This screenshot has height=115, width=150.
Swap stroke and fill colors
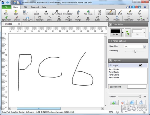[x=128, y=33]
